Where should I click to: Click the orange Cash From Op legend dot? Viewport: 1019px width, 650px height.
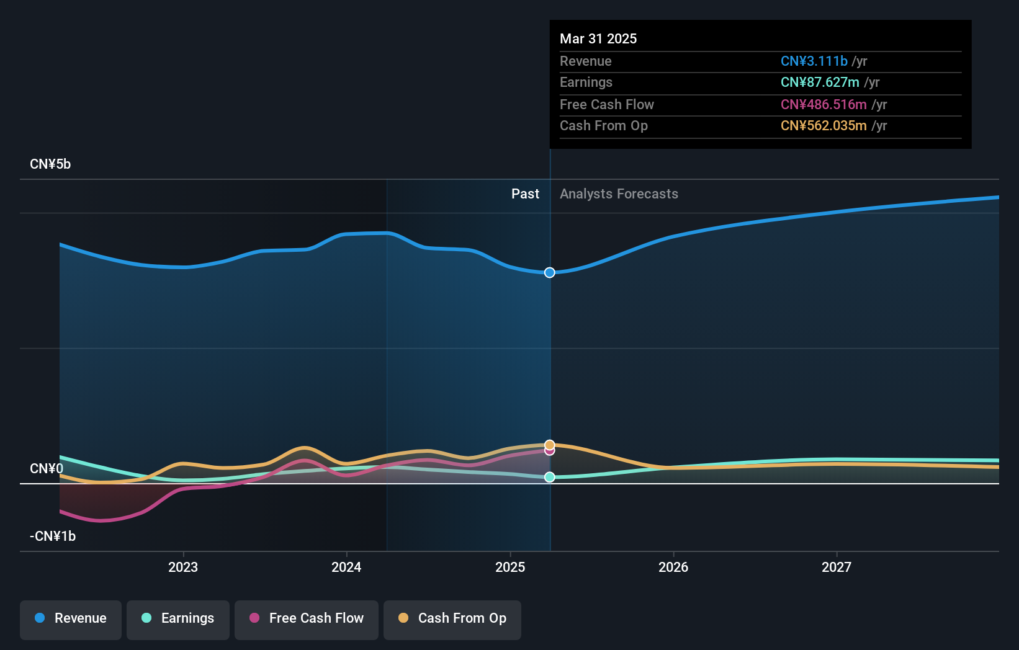pyautogui.click(x=403, y=618)
